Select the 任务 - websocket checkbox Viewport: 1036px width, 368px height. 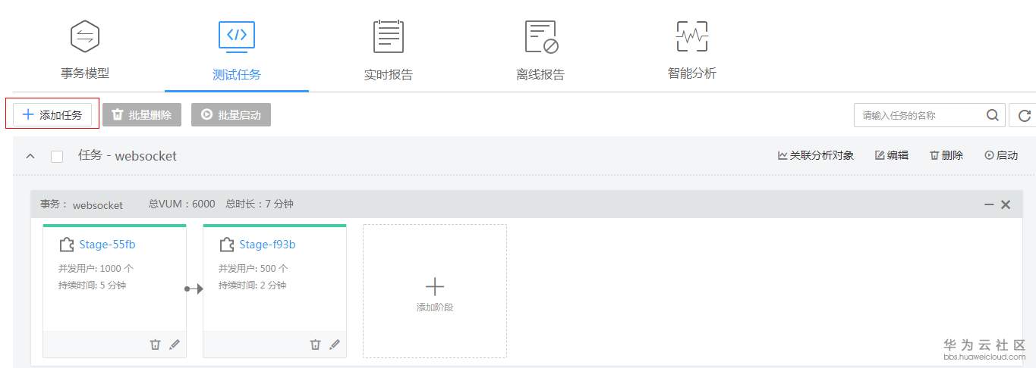click(57, 157)
